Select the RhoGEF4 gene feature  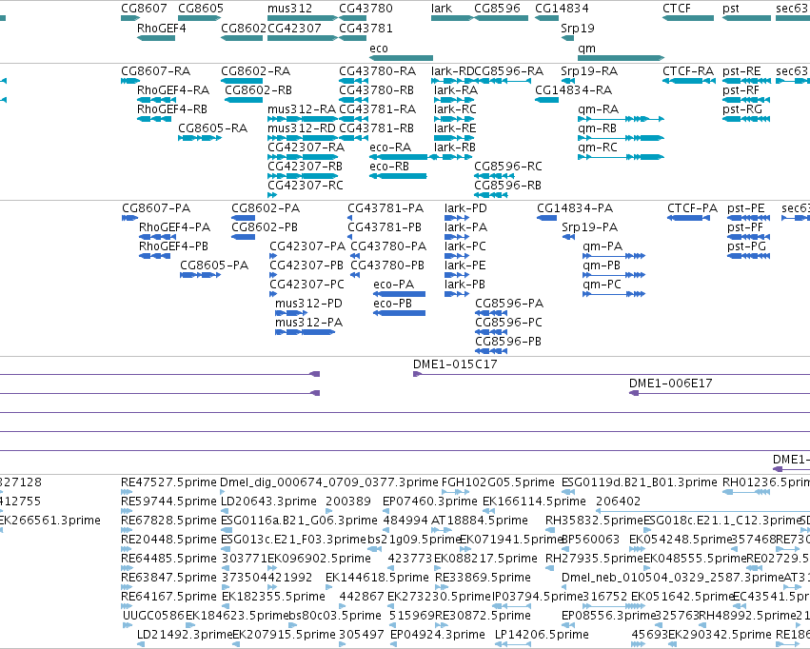pyautogui.click(x=156, y=38)
